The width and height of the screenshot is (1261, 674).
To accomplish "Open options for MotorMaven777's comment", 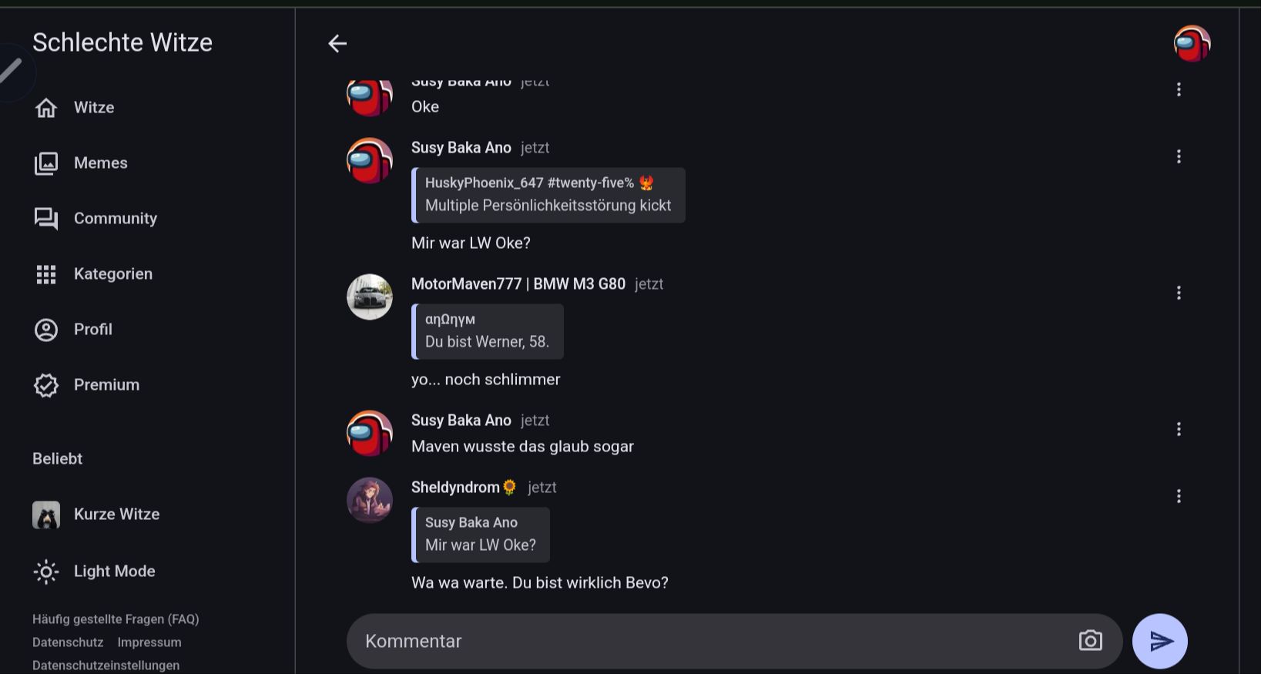I will 1179,293.
